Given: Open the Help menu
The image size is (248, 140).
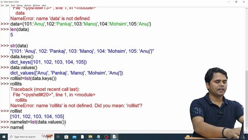Looking at the screenshot, I should tap(44, 5).
